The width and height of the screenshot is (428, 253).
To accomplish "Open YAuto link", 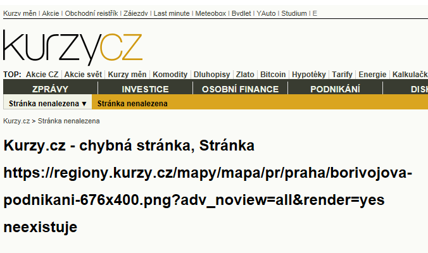I will click(x=266, y=13).
